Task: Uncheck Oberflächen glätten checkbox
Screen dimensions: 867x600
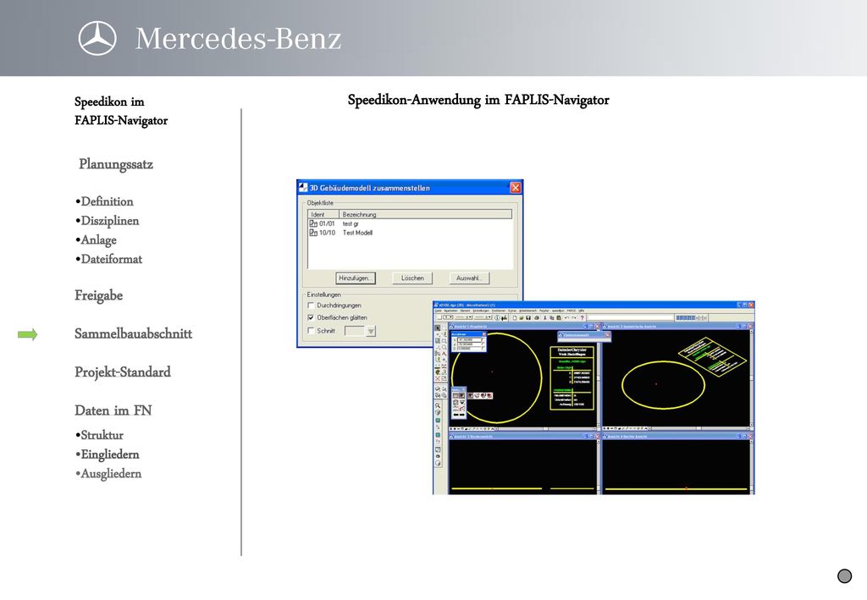Action: coord(311,317)
